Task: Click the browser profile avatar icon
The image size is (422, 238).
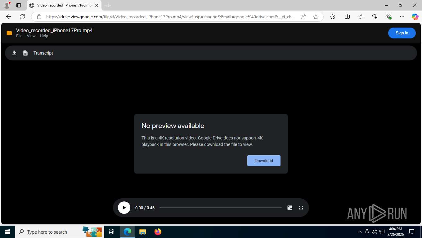Action: tap(7, 5)
